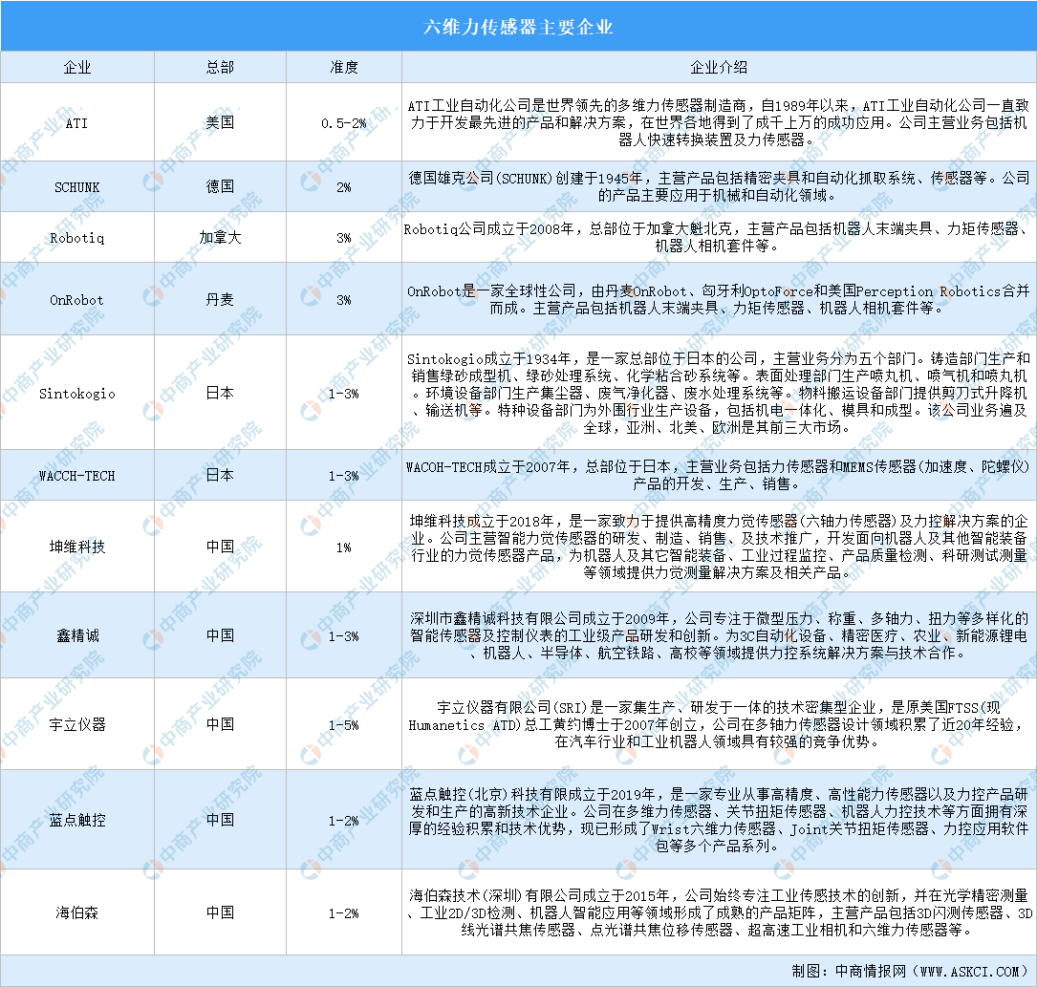
Task: Click 美国 headquarters cell in ATI row
Action: click(x=220, y=123)
